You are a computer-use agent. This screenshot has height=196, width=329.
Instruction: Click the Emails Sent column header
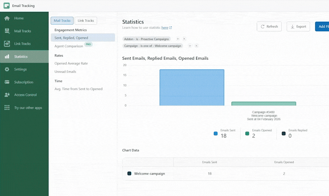coord(210,162)
